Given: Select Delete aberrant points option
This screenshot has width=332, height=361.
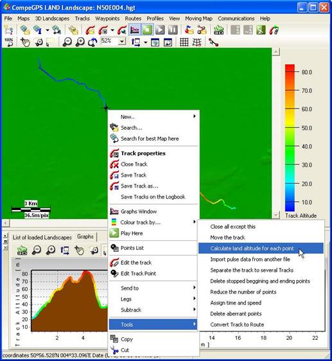Looking at the screenshot, I should [261, 313].
